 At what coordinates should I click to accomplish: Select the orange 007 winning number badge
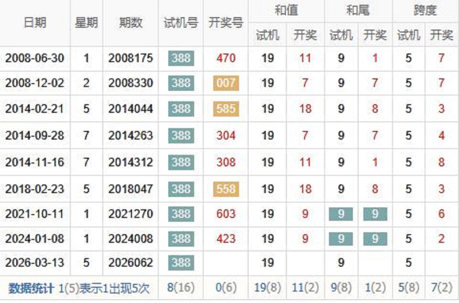click(x=226, y=83)
